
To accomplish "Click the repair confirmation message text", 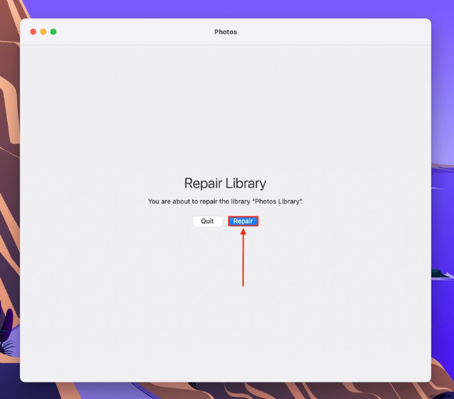I will [225, 201].
